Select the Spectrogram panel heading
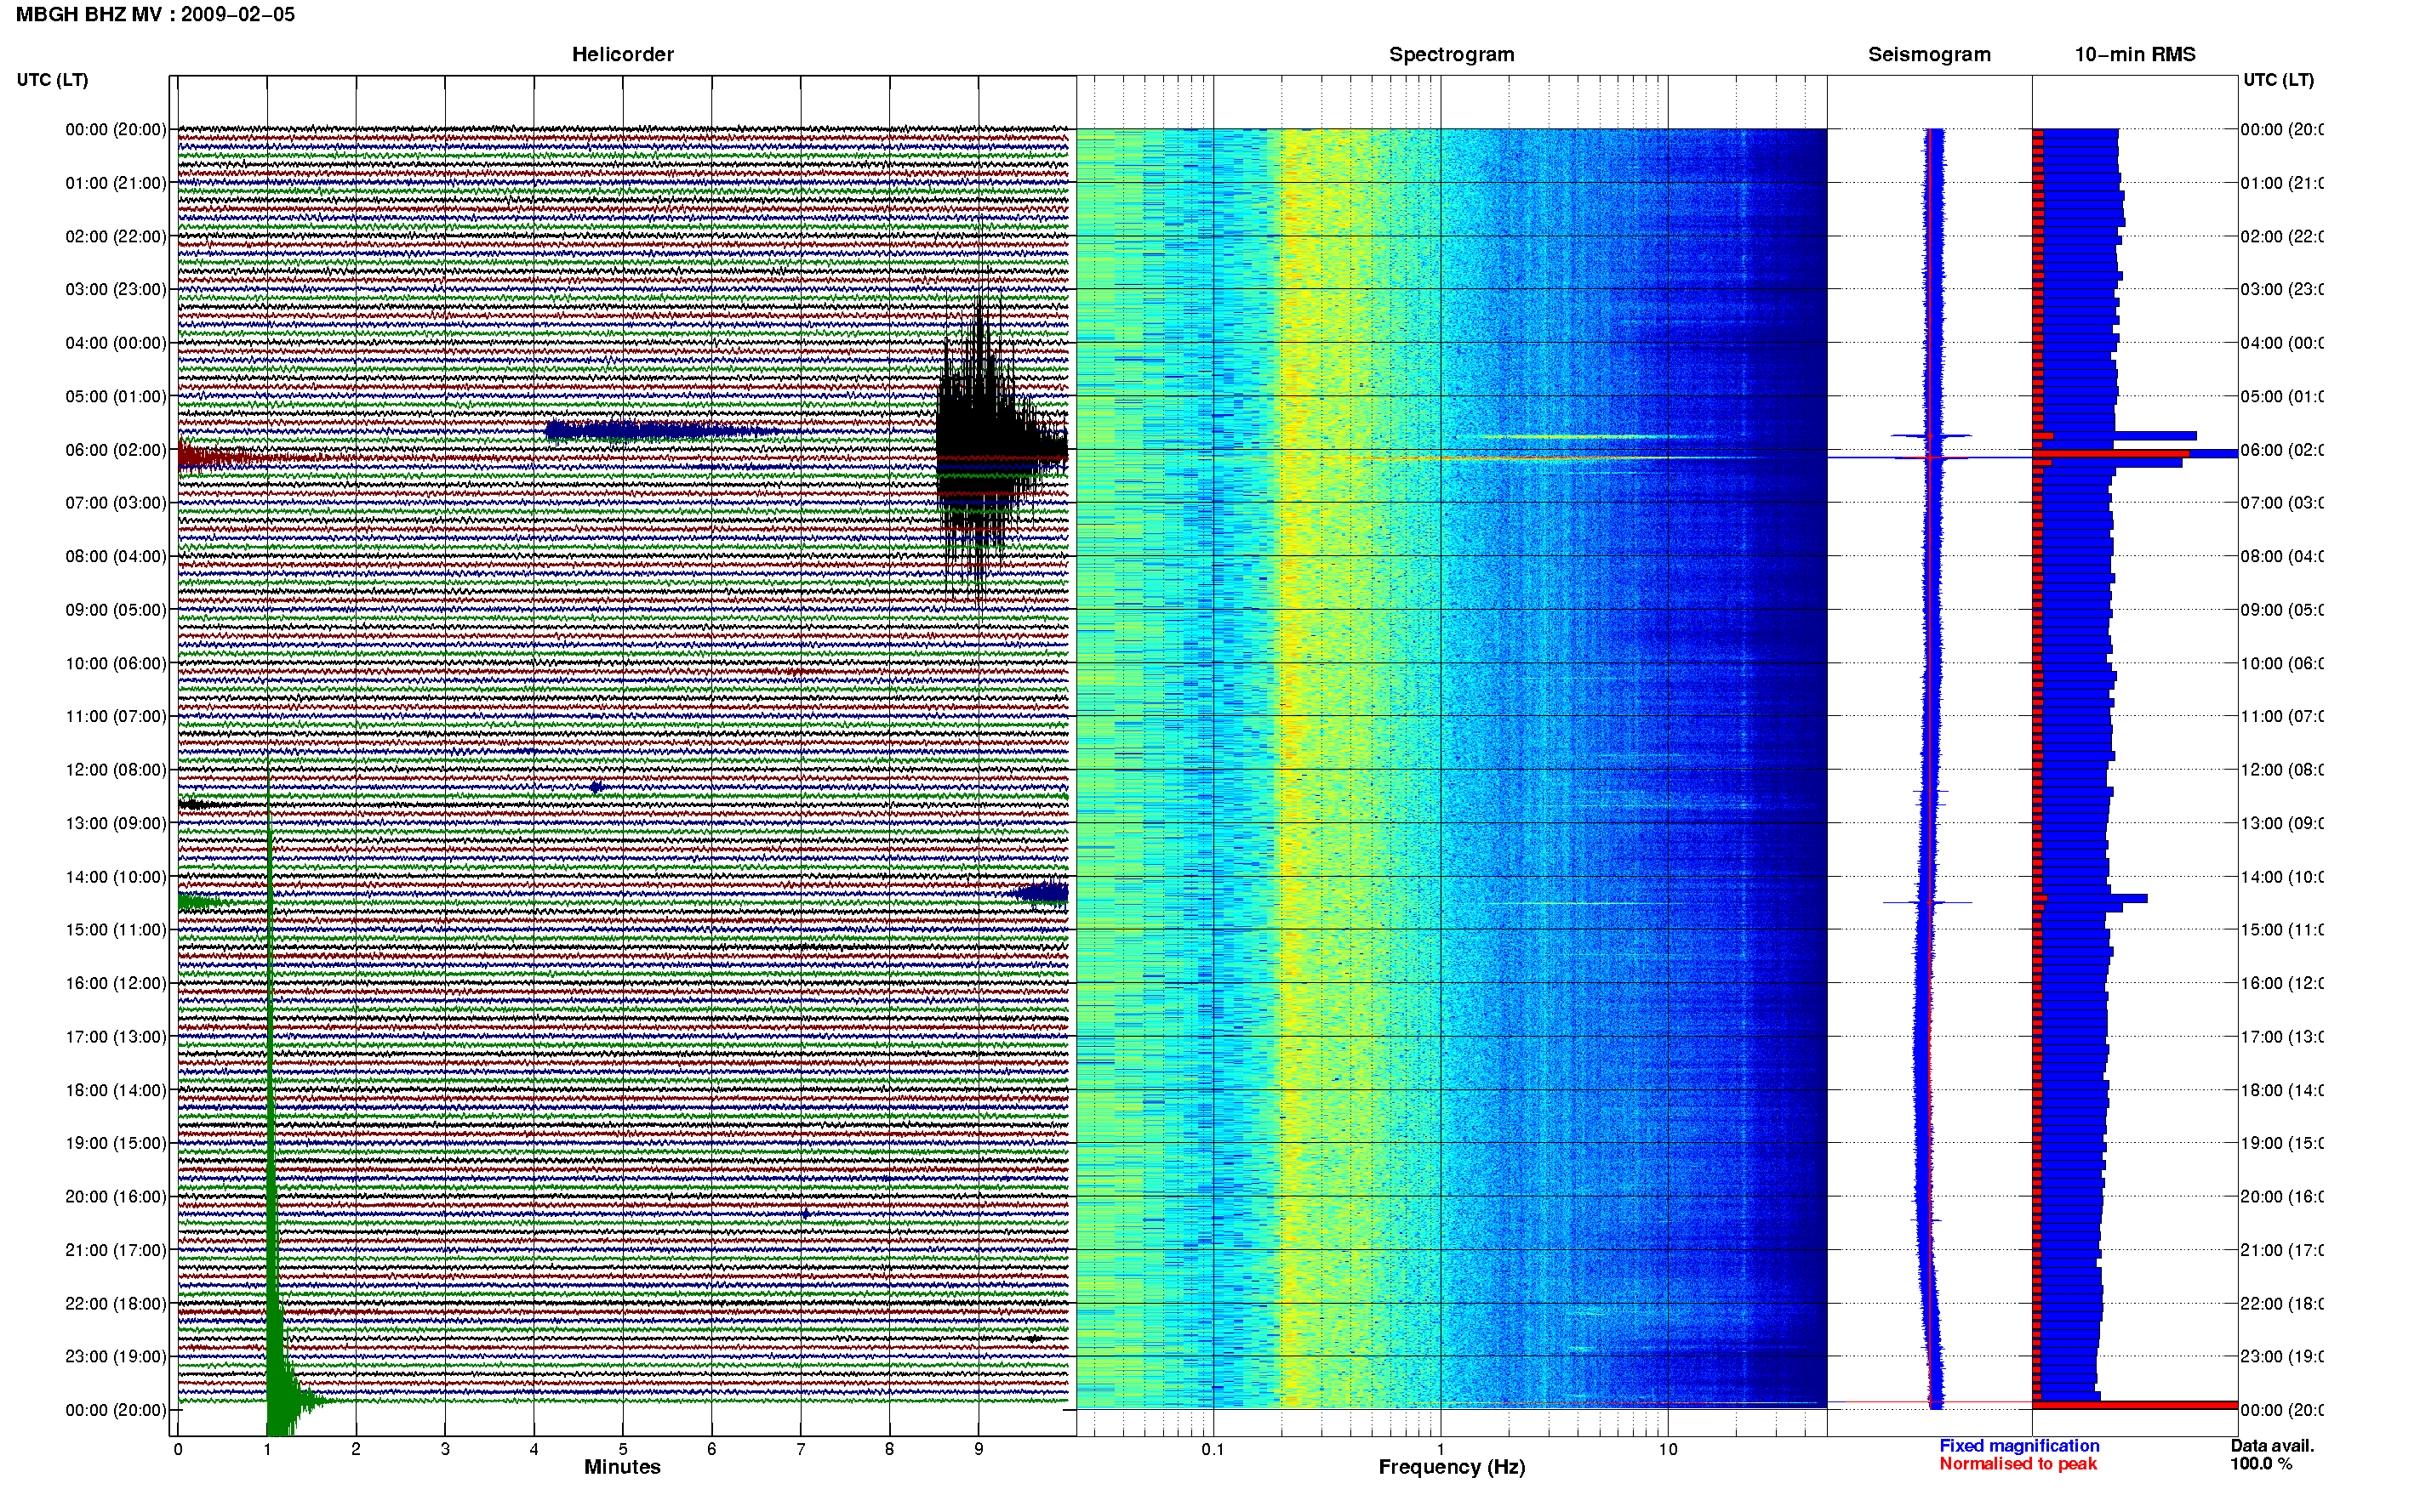This screenshot has height=1512, width=2420. point(1452,54)
